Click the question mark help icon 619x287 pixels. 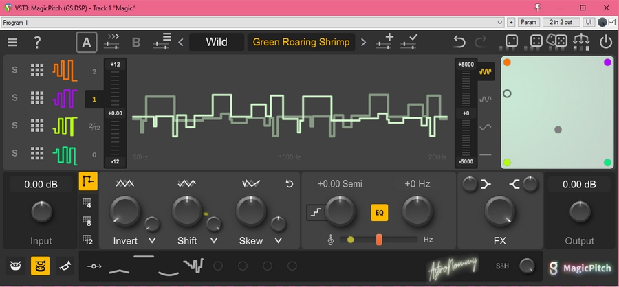[x=37, y=42]
